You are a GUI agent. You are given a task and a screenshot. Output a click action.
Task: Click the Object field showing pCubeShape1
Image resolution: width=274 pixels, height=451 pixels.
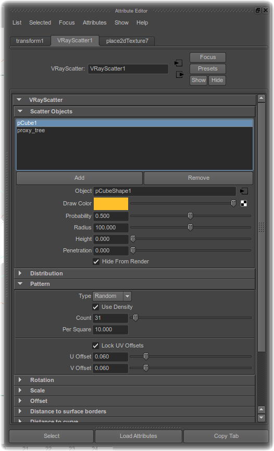(165, 191)
